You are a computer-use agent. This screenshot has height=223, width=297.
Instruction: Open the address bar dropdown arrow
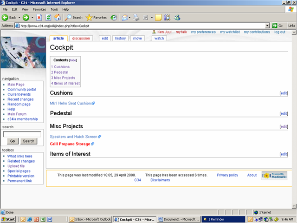[267, 26]
